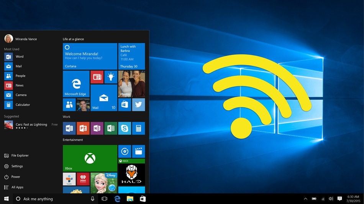364x204 pixels.
Task: Activate the Cortana microphone
Action: (93, 199)
